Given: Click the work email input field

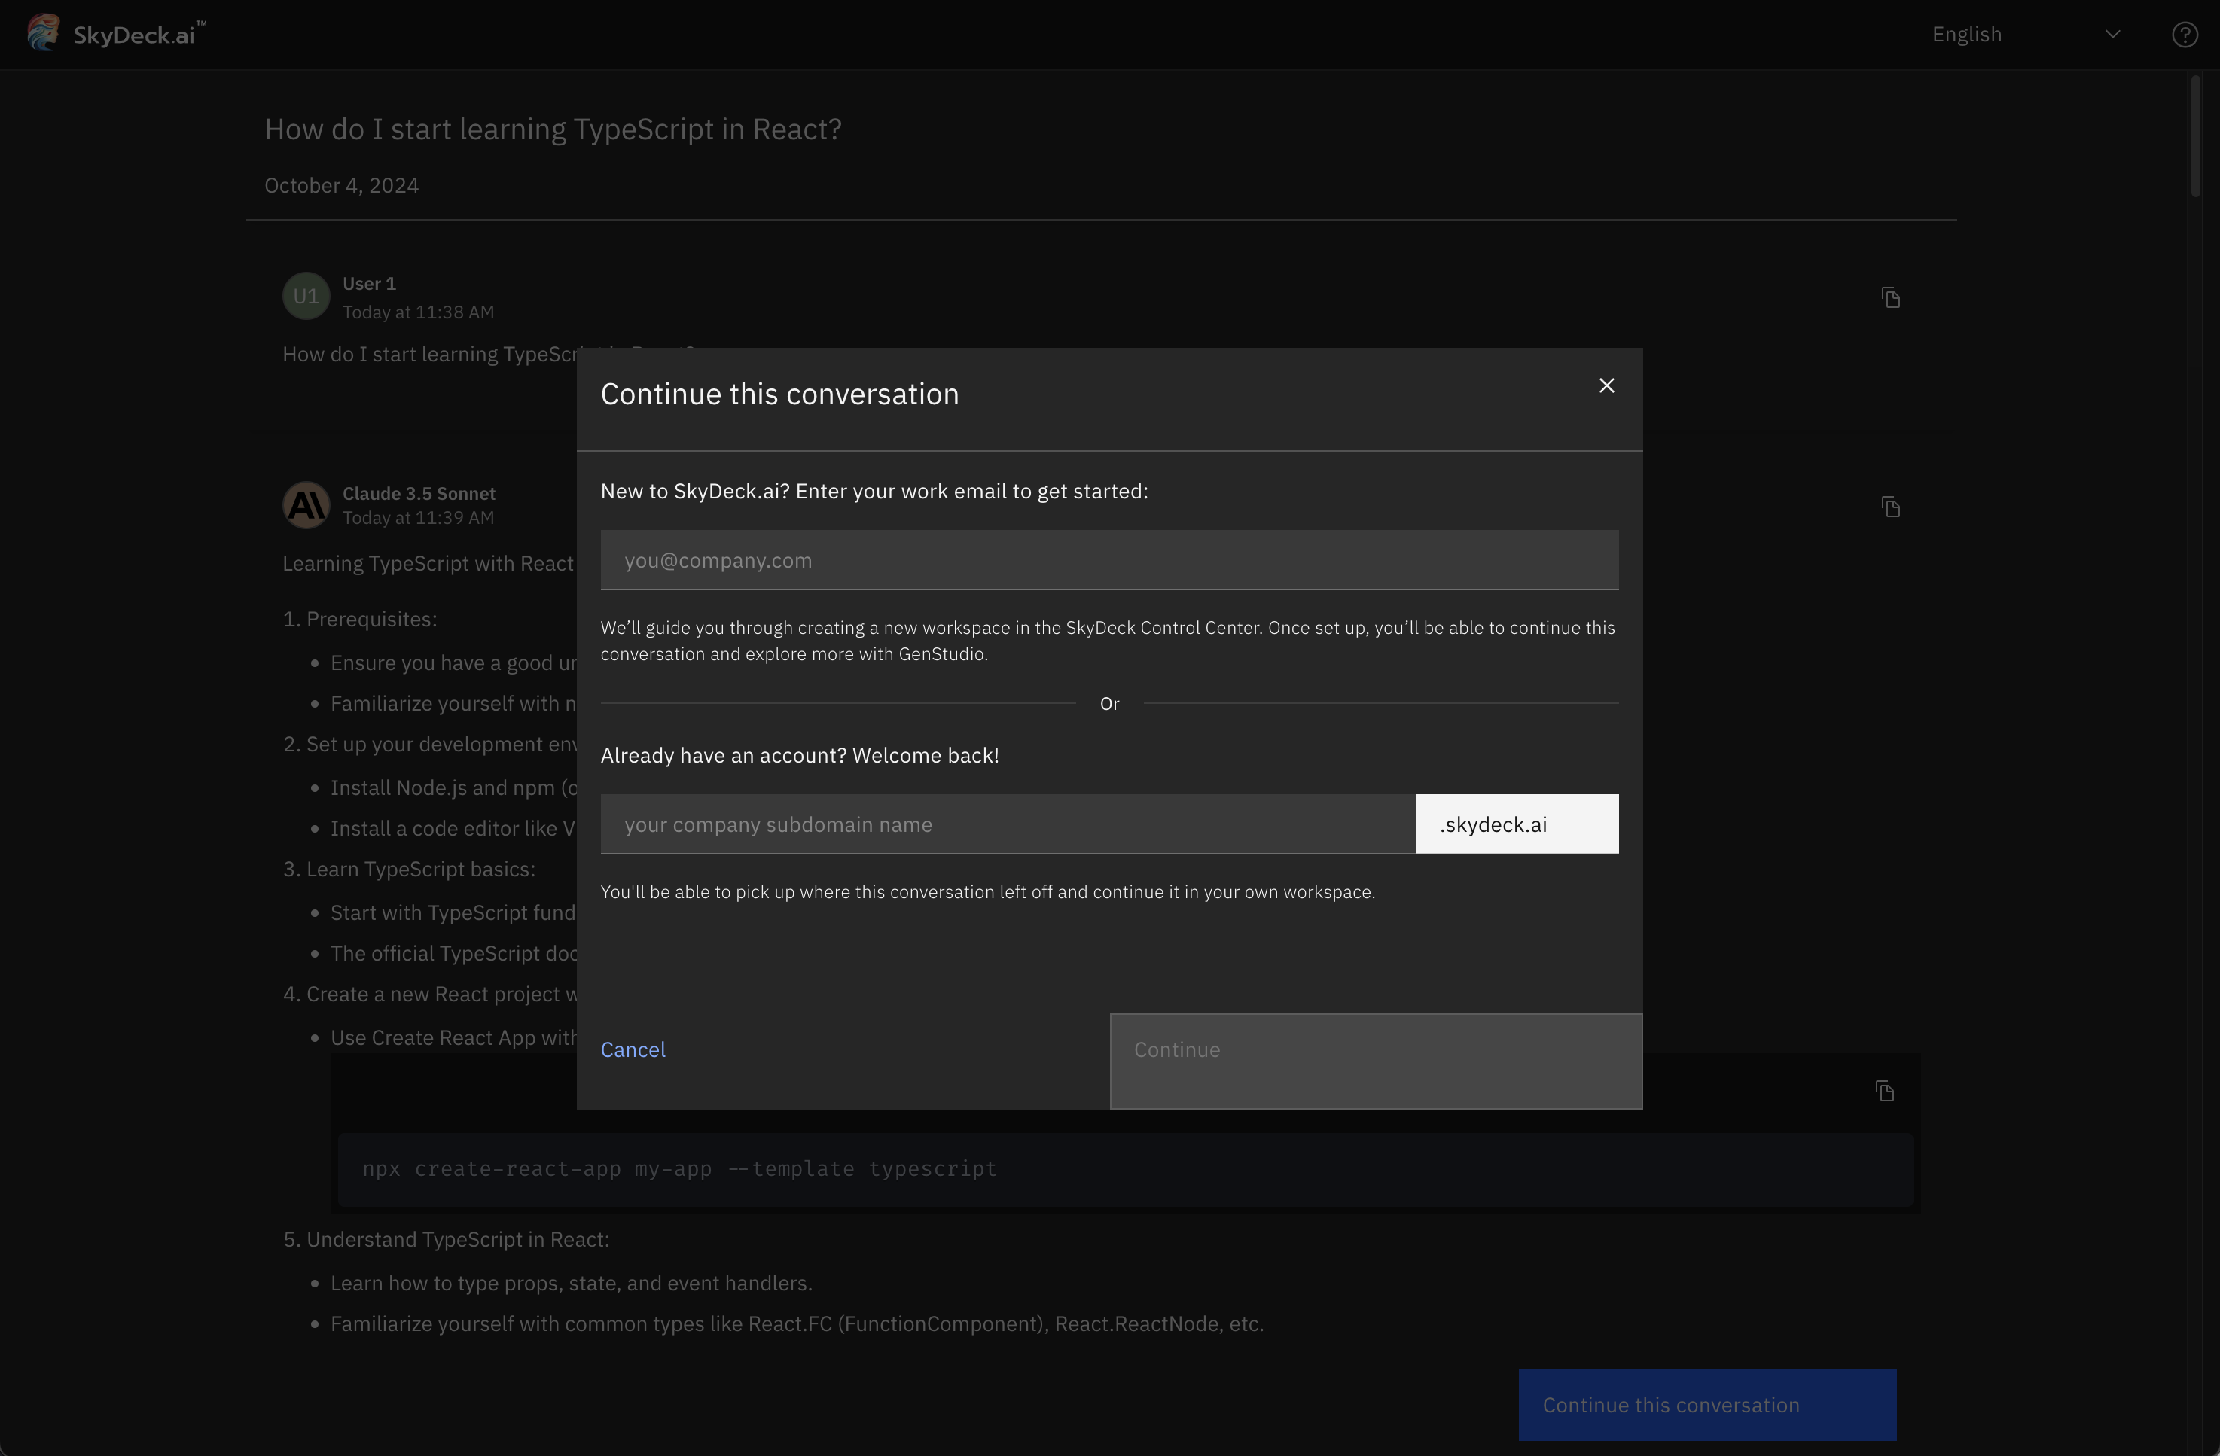Looking at the screenshot, I should pyautogui.click(x=1108, y=559).
